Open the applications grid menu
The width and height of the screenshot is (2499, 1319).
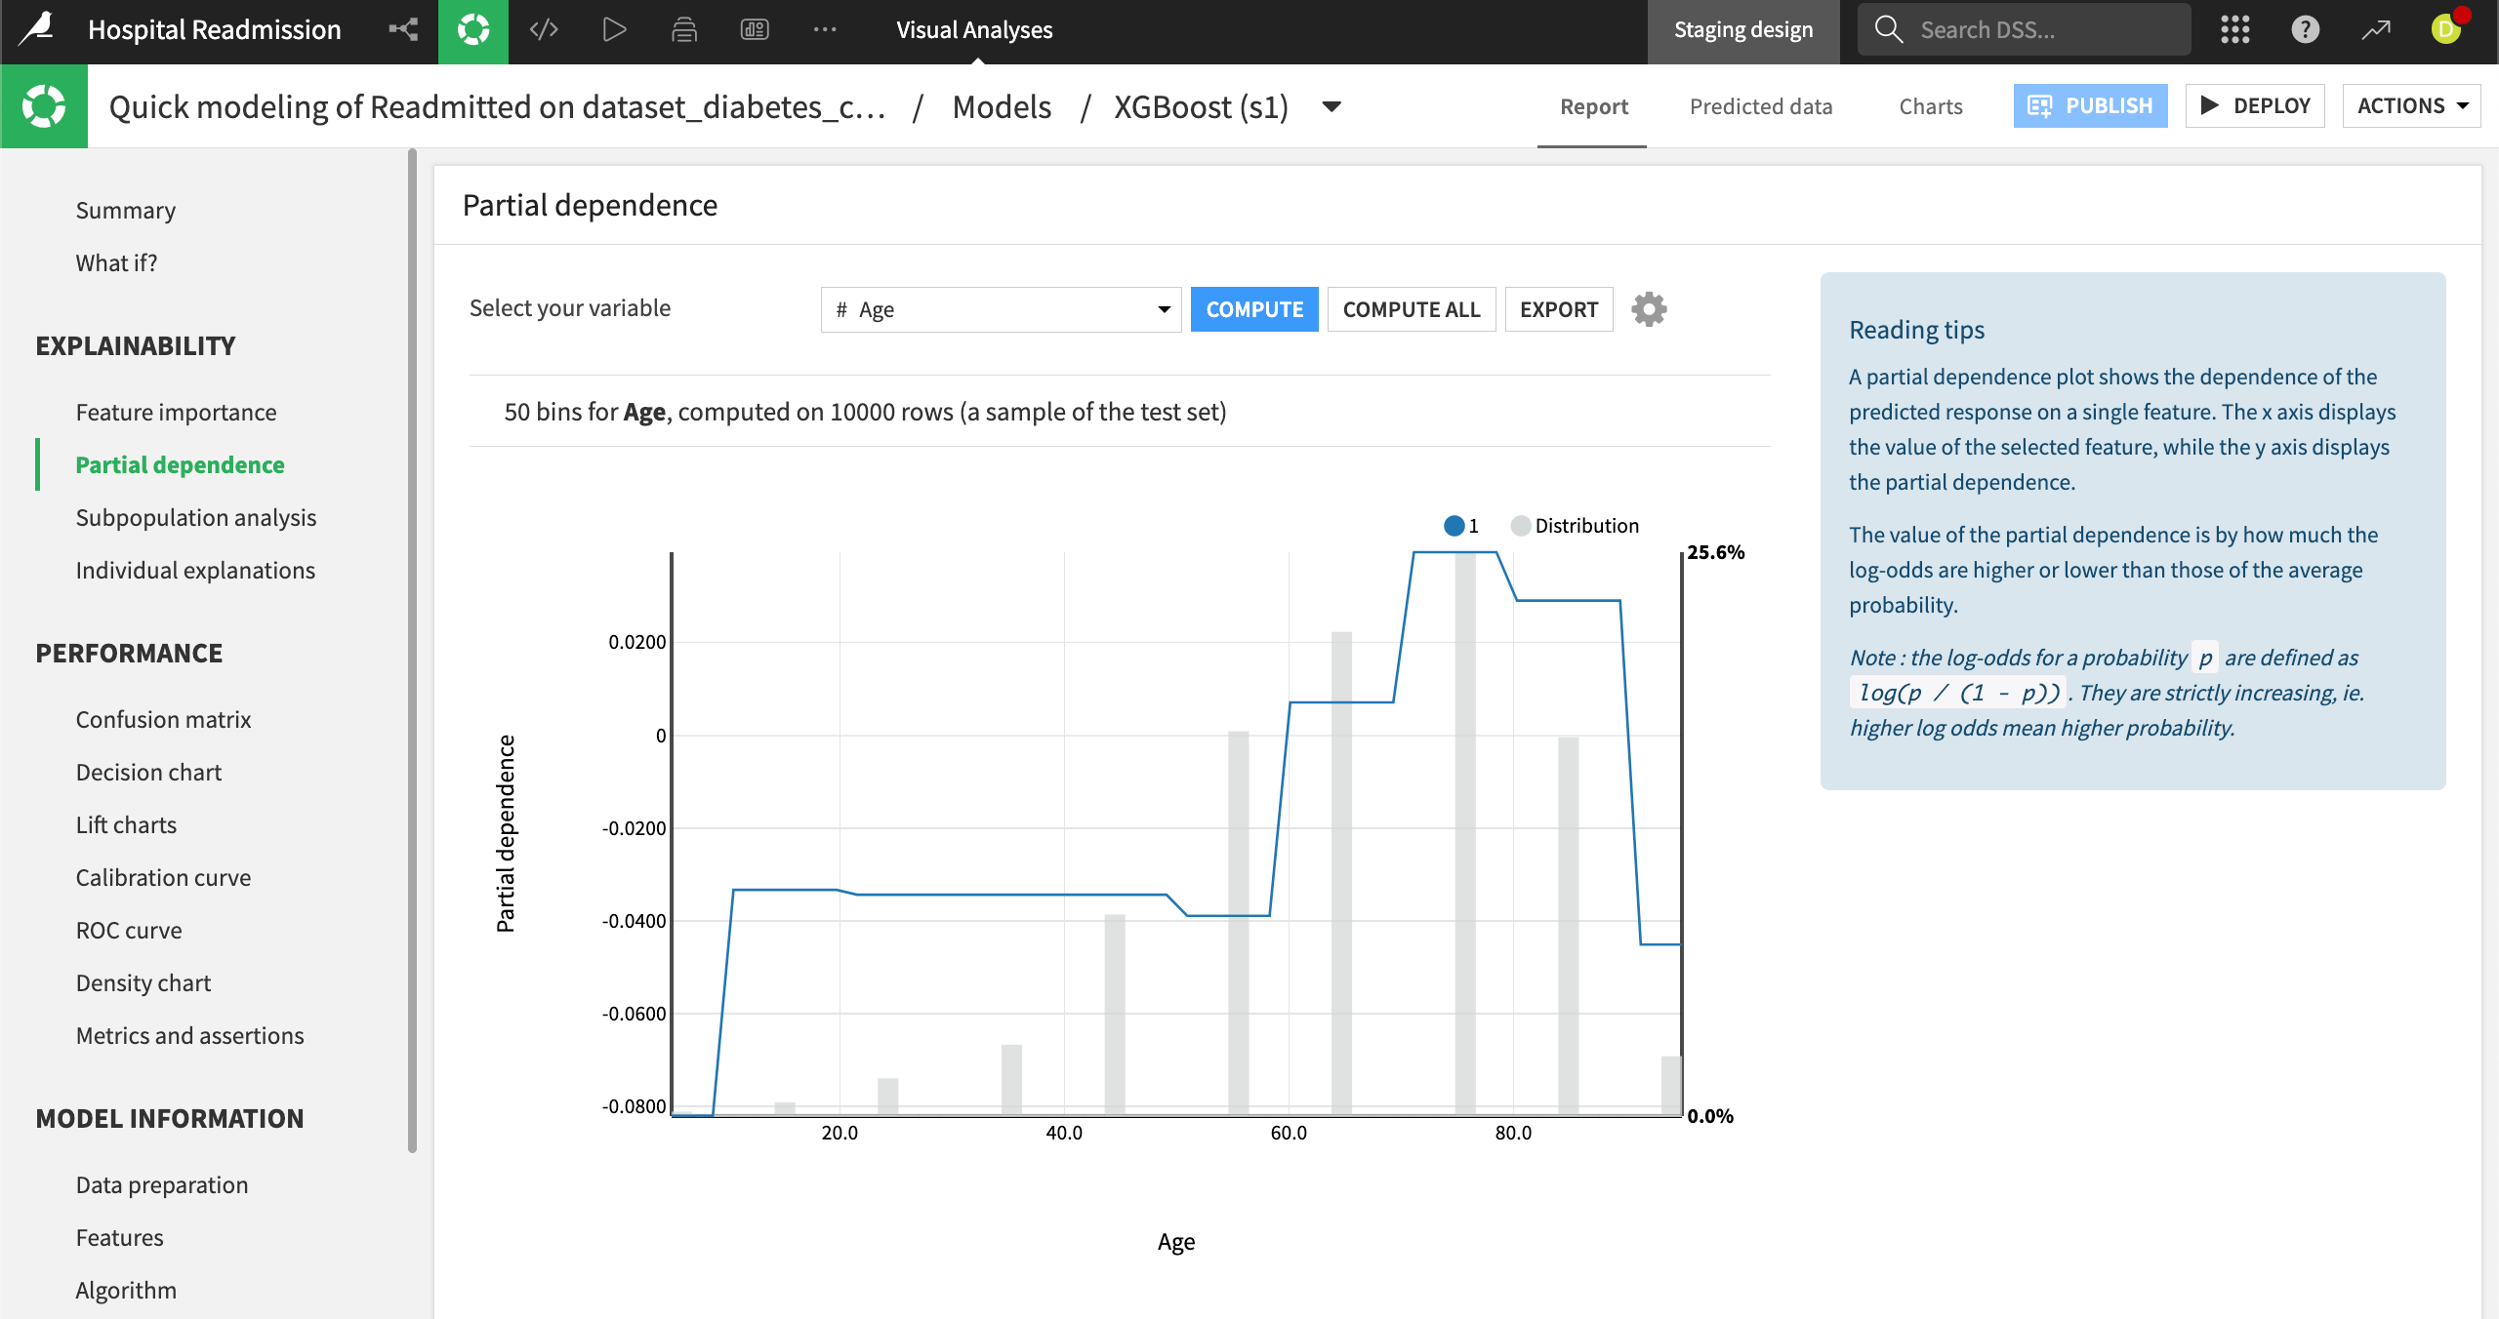click(x=2234, y=29)
